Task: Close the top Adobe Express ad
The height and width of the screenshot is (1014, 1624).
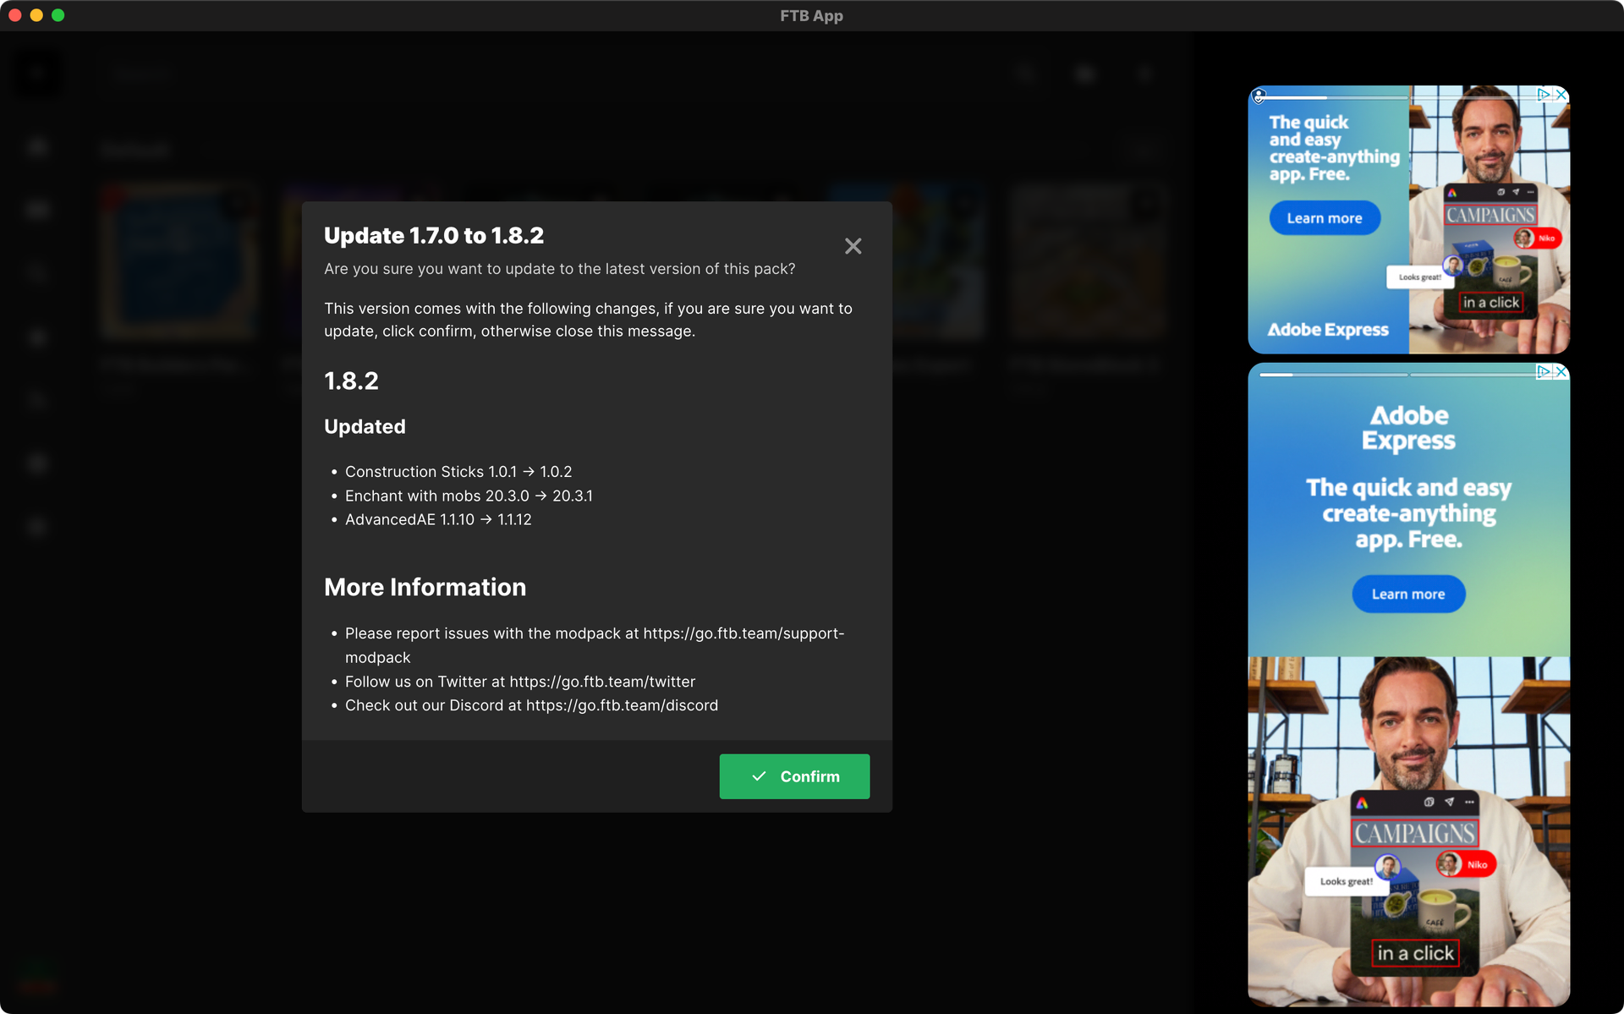Action: (x=1561, y=95)
